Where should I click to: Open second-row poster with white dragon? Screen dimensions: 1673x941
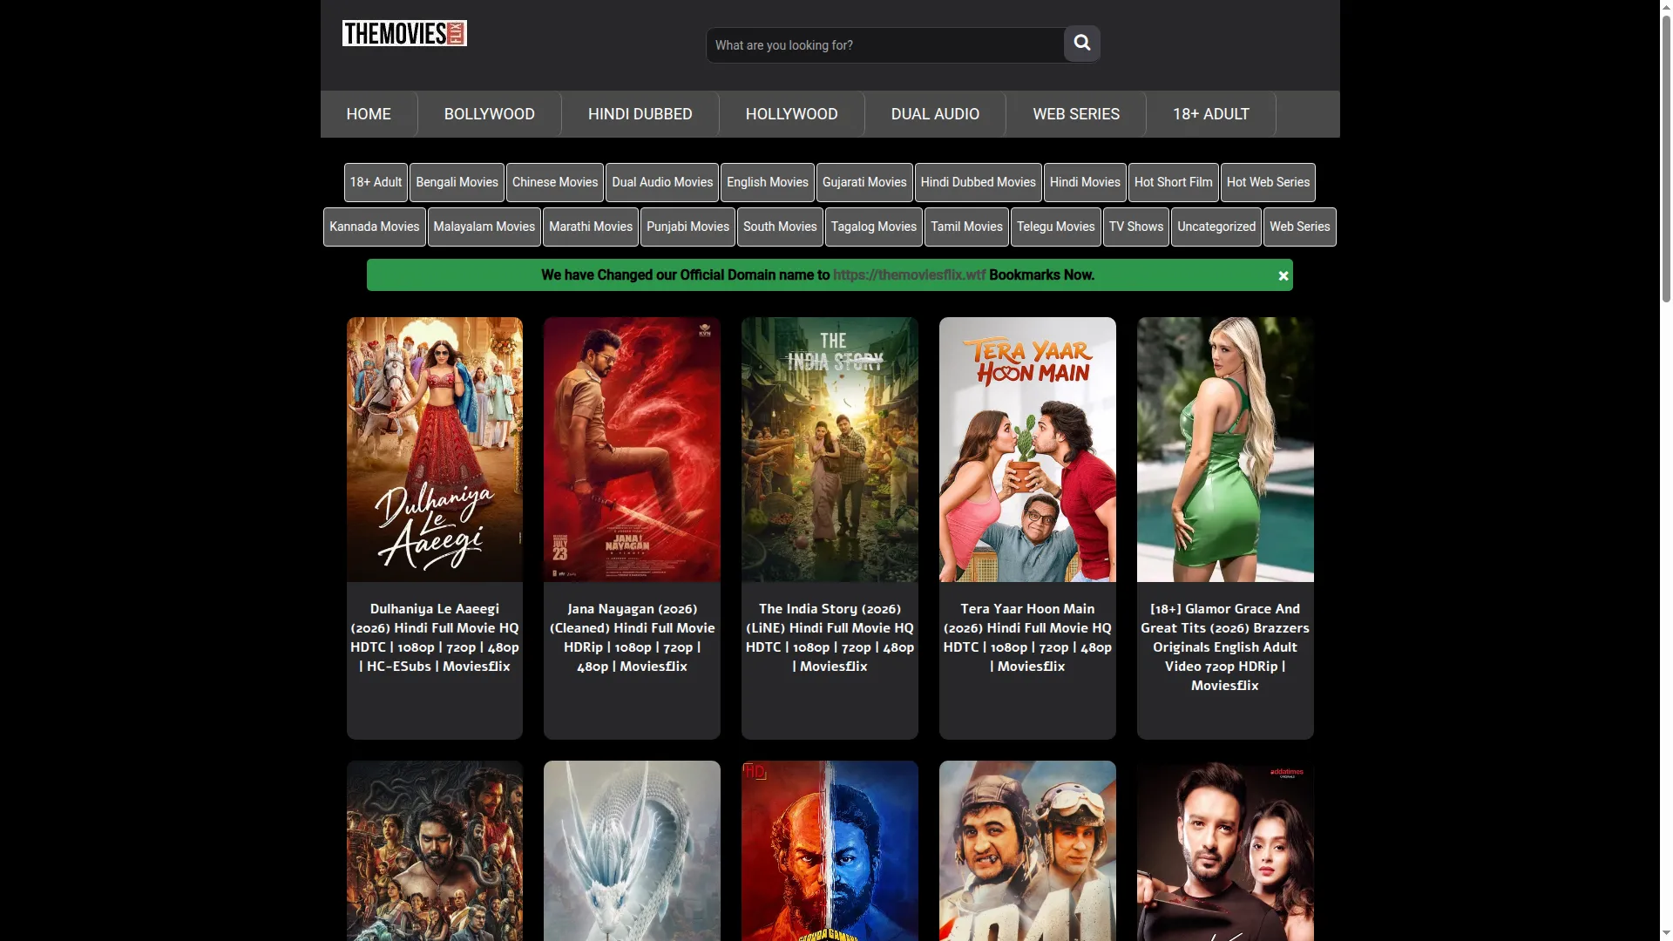[632, 851]
